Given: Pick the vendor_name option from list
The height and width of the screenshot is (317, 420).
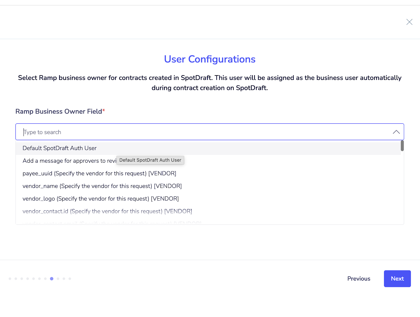Looking at the screenshot, I should (102, 186).
